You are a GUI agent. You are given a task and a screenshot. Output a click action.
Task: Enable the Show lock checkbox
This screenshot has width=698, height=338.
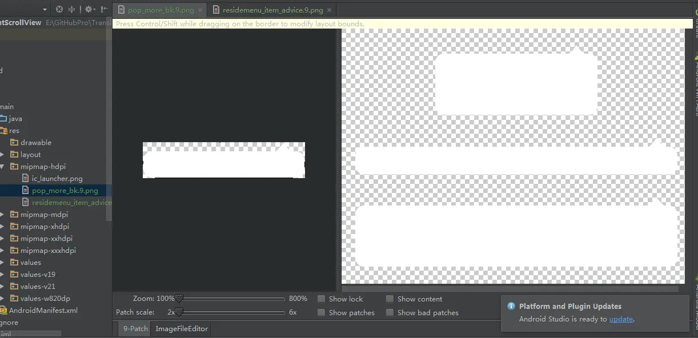point(322,299)
